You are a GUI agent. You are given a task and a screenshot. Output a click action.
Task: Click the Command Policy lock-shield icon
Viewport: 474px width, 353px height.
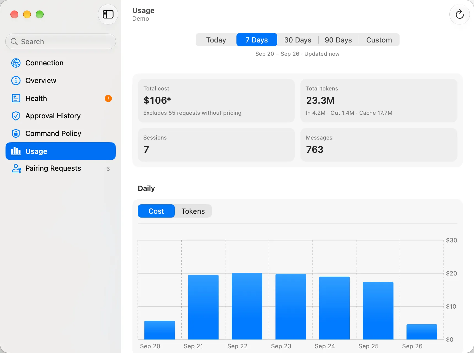tap(16, 133)
